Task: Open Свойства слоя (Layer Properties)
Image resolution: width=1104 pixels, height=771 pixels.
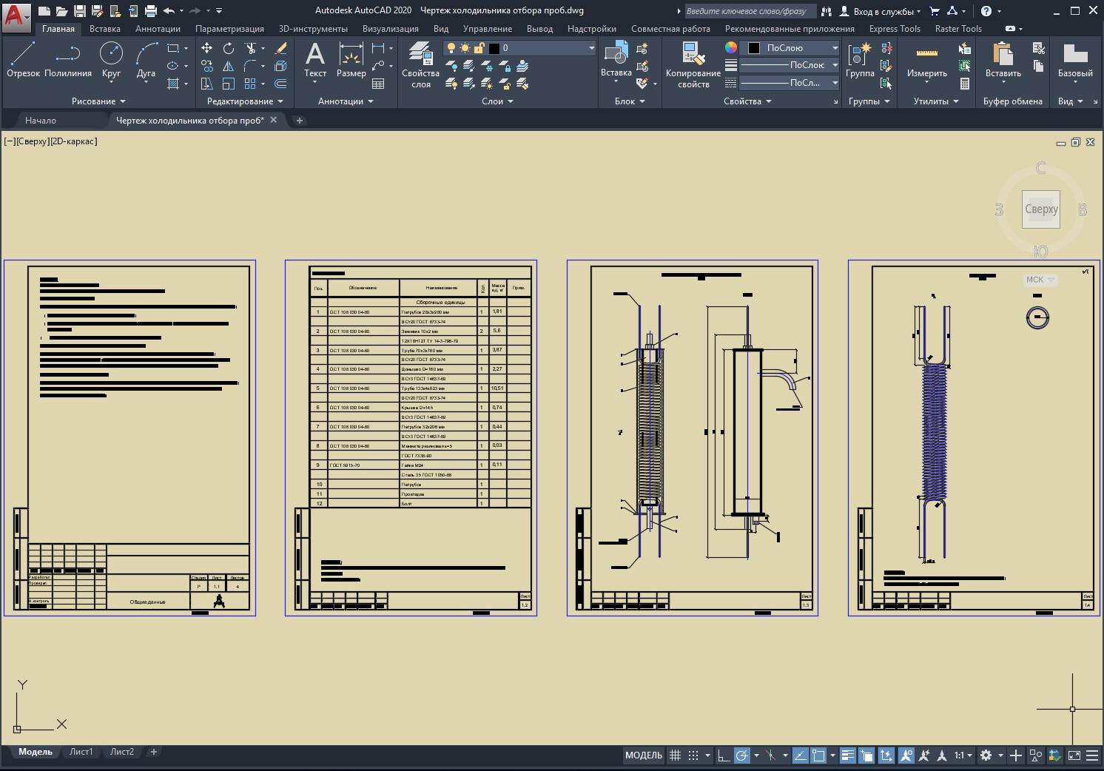Action: [420, 65]
